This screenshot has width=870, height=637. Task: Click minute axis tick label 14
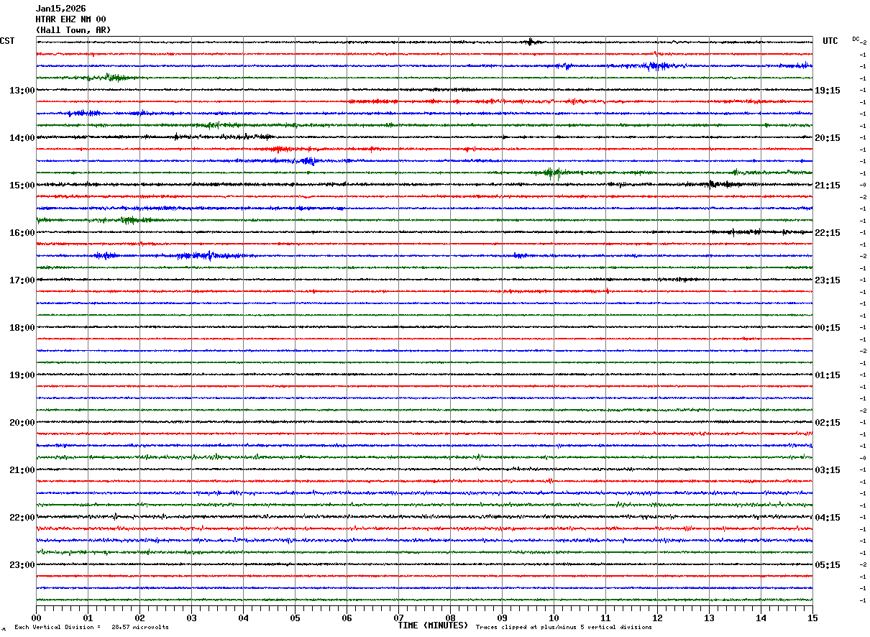(761, 618)
